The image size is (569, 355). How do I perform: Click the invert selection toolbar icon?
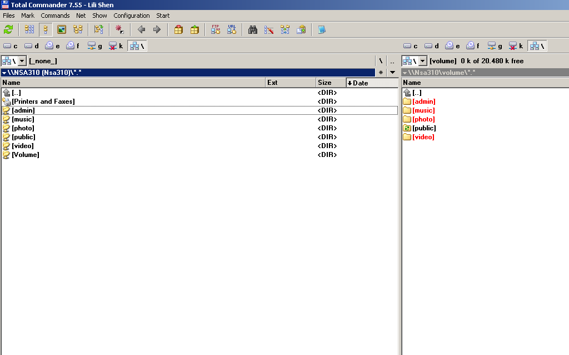(x=99, y=30)
